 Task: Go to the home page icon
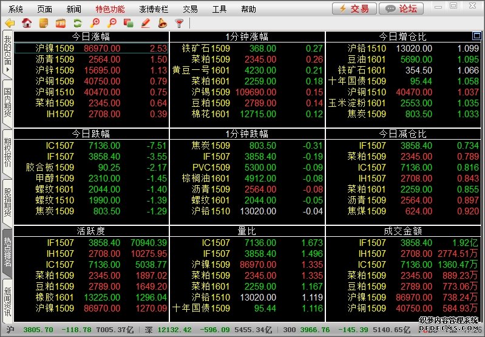(x=27, y=24)
